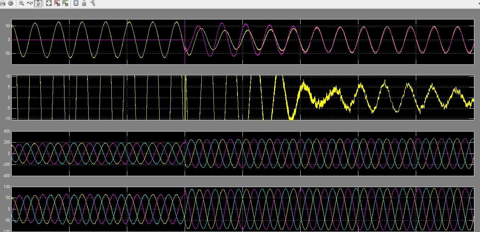This screenshot has height=232, width=480.
Task: Select the Zoom X-axis tool
Action: tap(30, 3)
